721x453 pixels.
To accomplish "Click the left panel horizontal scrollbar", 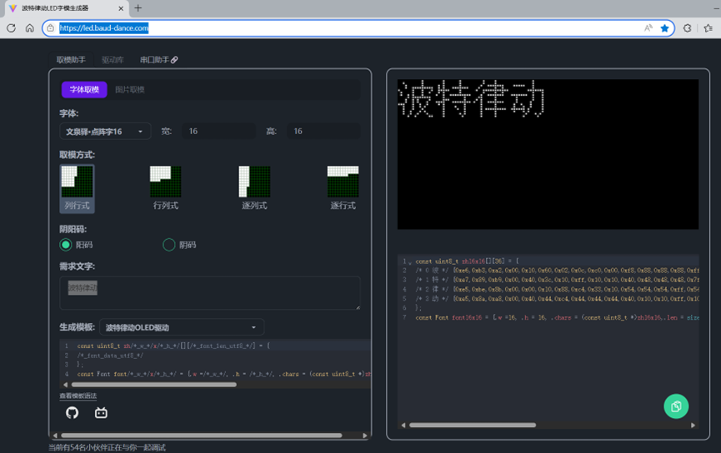I will pyautogui.click(x=202, y=435).
